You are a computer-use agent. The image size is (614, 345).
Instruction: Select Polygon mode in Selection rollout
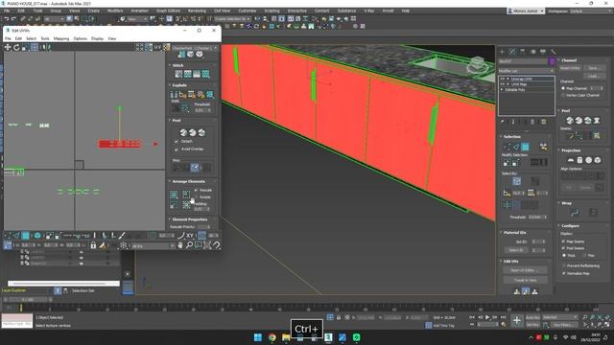[x=525, y=147]
